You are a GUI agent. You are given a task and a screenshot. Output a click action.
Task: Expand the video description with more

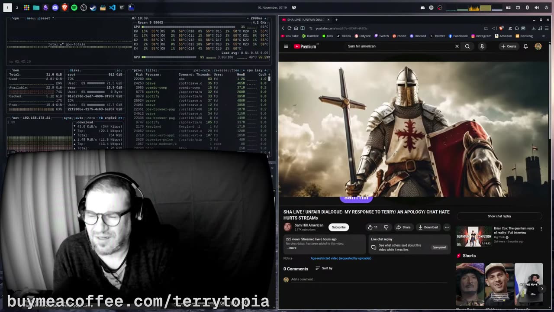(292, 248)
